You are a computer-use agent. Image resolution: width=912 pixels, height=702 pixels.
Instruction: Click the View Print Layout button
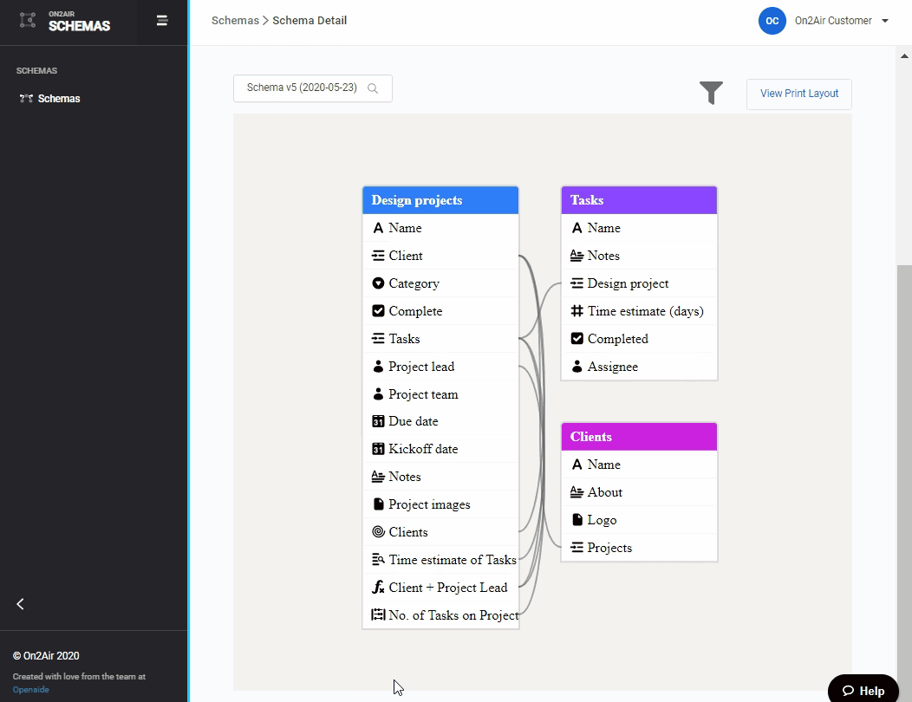[x=798, y=94]
